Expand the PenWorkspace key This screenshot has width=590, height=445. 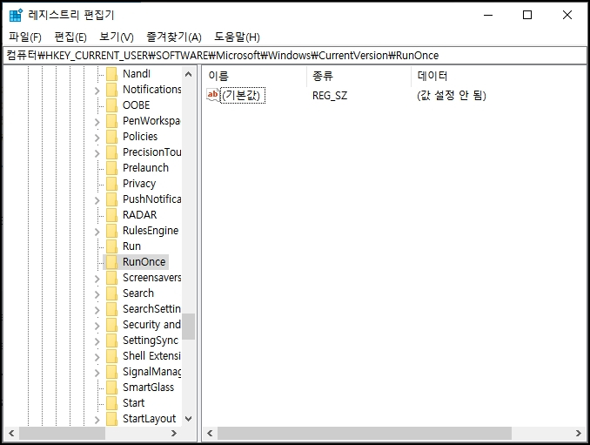[97, 122]
